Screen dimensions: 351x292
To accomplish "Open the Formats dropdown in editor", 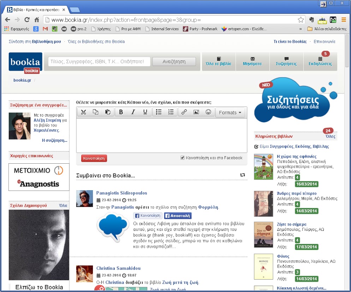I will (231, 112).
